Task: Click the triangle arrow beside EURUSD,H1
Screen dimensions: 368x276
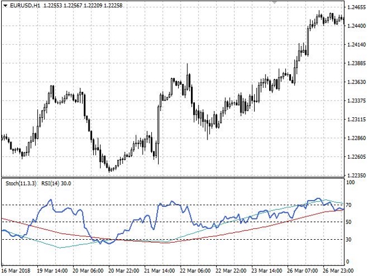Action: click(5, 5)
